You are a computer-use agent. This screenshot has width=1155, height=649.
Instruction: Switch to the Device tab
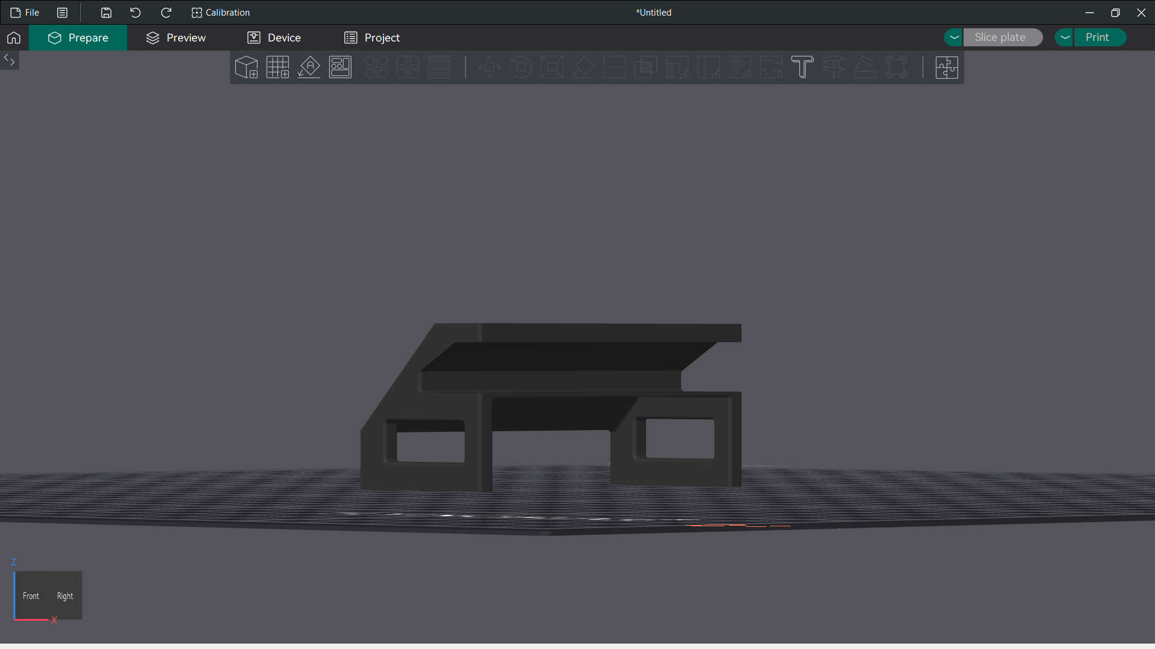(x=274, y=38)
